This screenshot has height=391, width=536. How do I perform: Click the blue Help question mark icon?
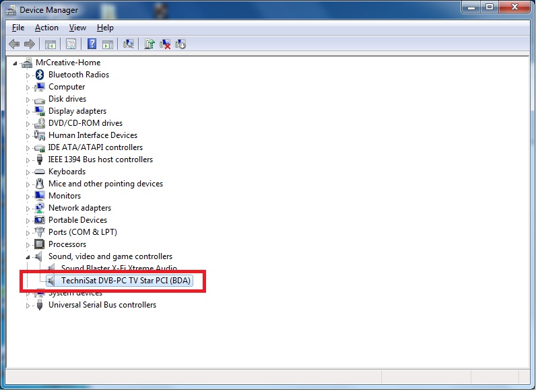click(92, 44)
